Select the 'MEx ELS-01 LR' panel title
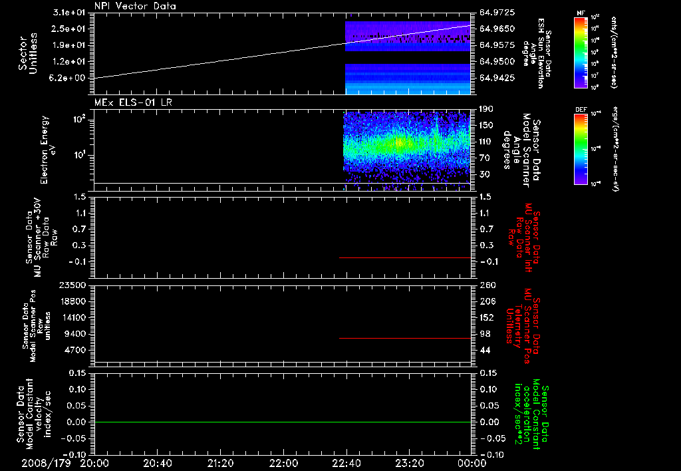 click(133, 102)
